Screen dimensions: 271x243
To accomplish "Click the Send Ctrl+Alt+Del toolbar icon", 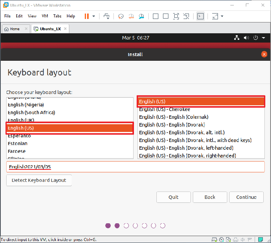I will 106,16.
